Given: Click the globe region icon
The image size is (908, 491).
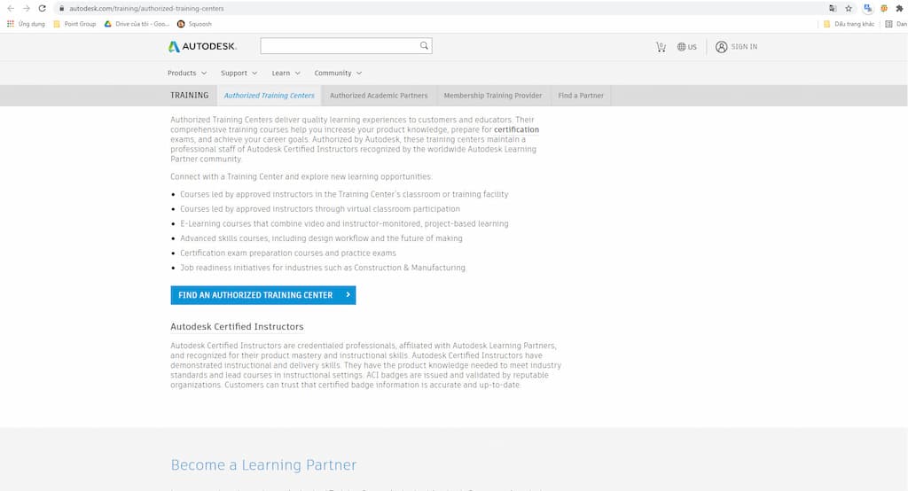Looking at the screenshot, I should click(x=681, y=47).
